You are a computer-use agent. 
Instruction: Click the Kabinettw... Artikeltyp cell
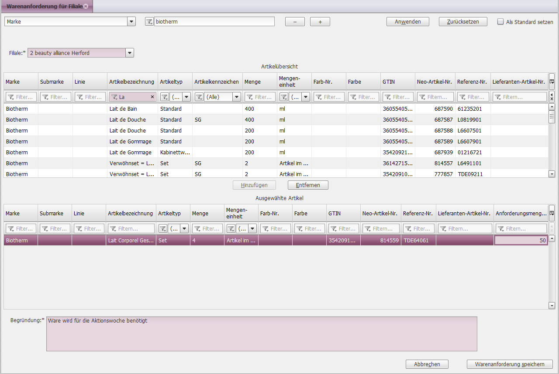(175, 152)
